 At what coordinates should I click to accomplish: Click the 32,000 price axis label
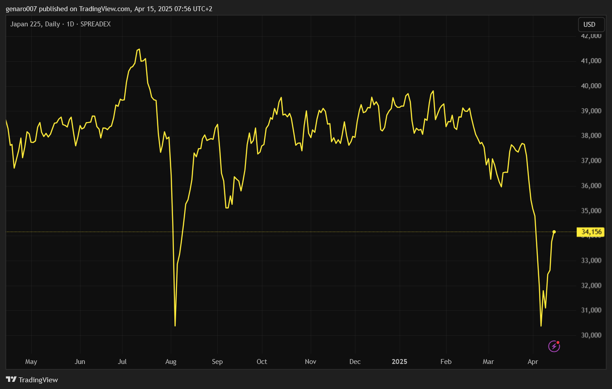pos(591,285)
